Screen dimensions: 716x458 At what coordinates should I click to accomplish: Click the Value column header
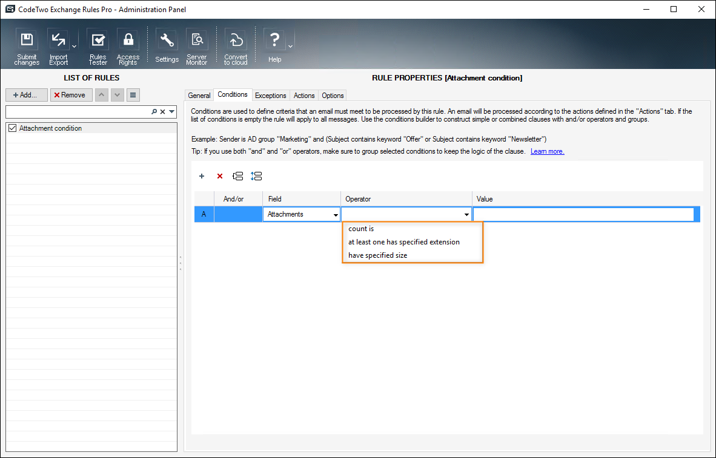click(x=586, y=199)
